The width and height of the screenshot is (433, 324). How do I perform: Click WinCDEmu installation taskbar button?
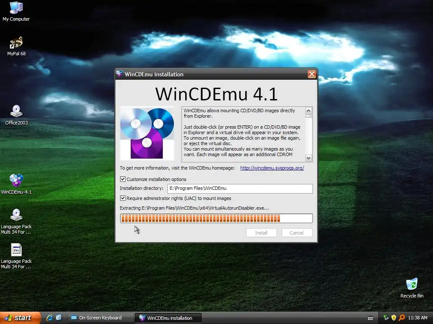(x=168, y=318)
